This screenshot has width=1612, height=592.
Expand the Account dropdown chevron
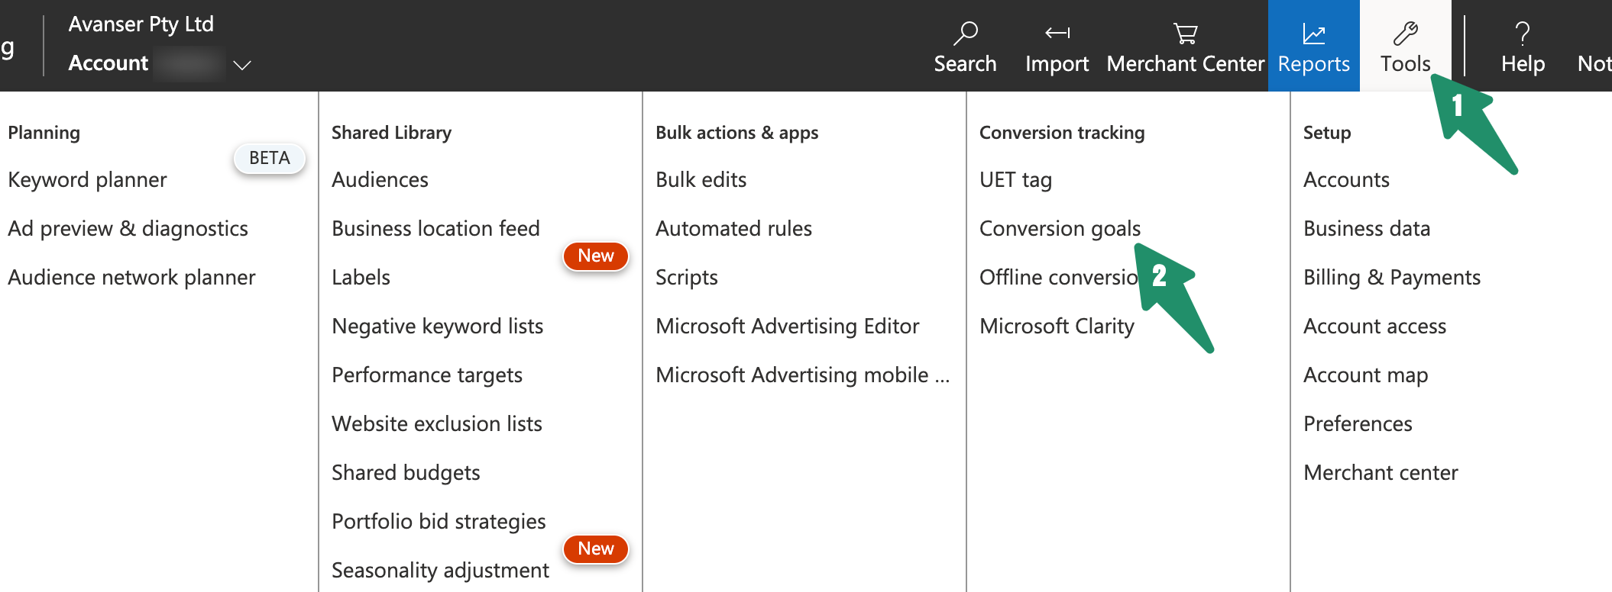click(242, 65)
